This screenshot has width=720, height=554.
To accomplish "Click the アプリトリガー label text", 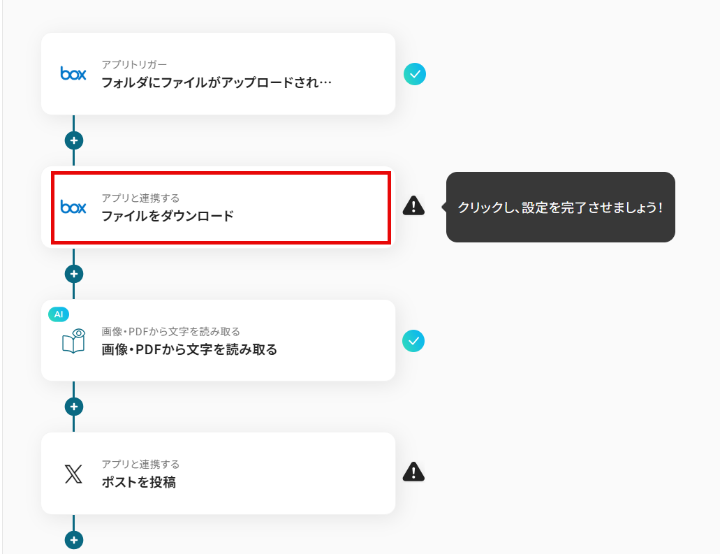I will tap(134, 65).
